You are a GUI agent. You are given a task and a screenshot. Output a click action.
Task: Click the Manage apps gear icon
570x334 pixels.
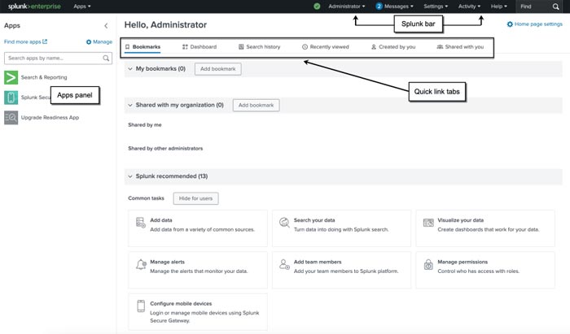click(88, 42)
